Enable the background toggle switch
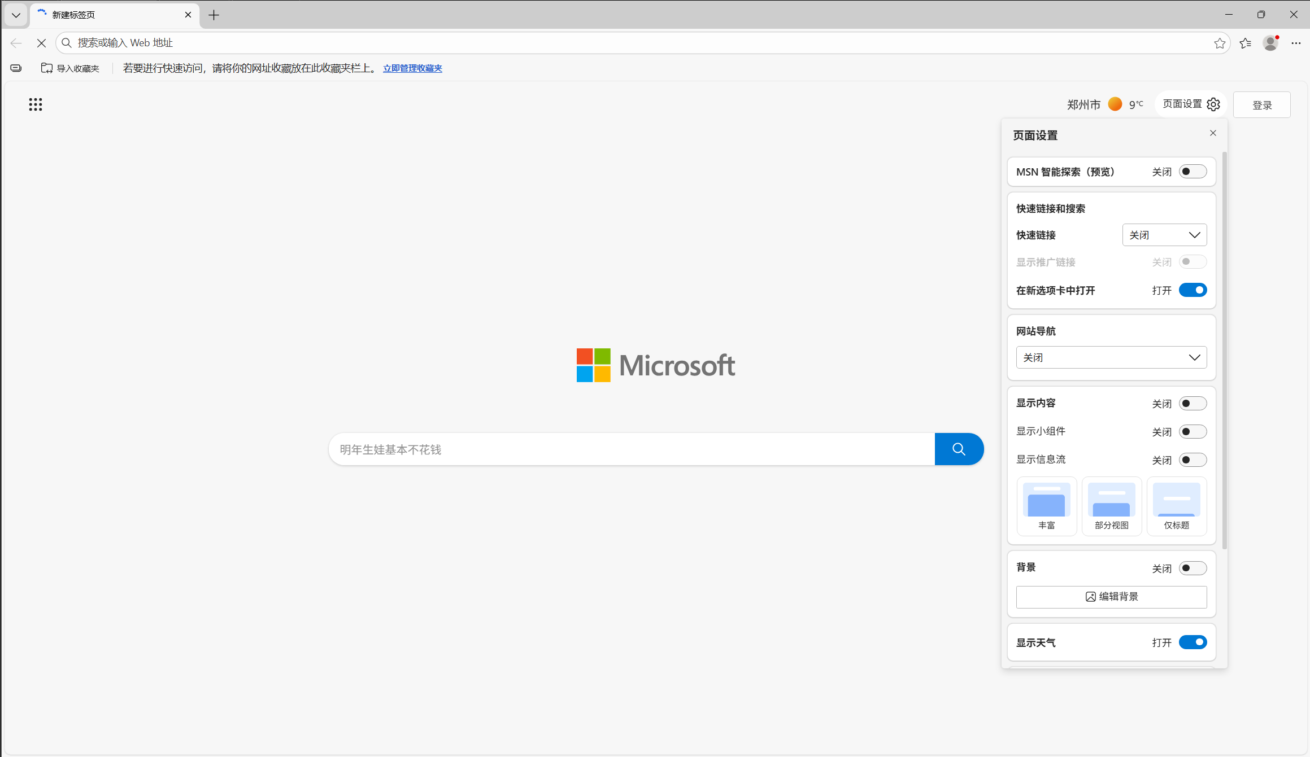The width and height of the screenshot is (1310, 757). pos(1193,568)
